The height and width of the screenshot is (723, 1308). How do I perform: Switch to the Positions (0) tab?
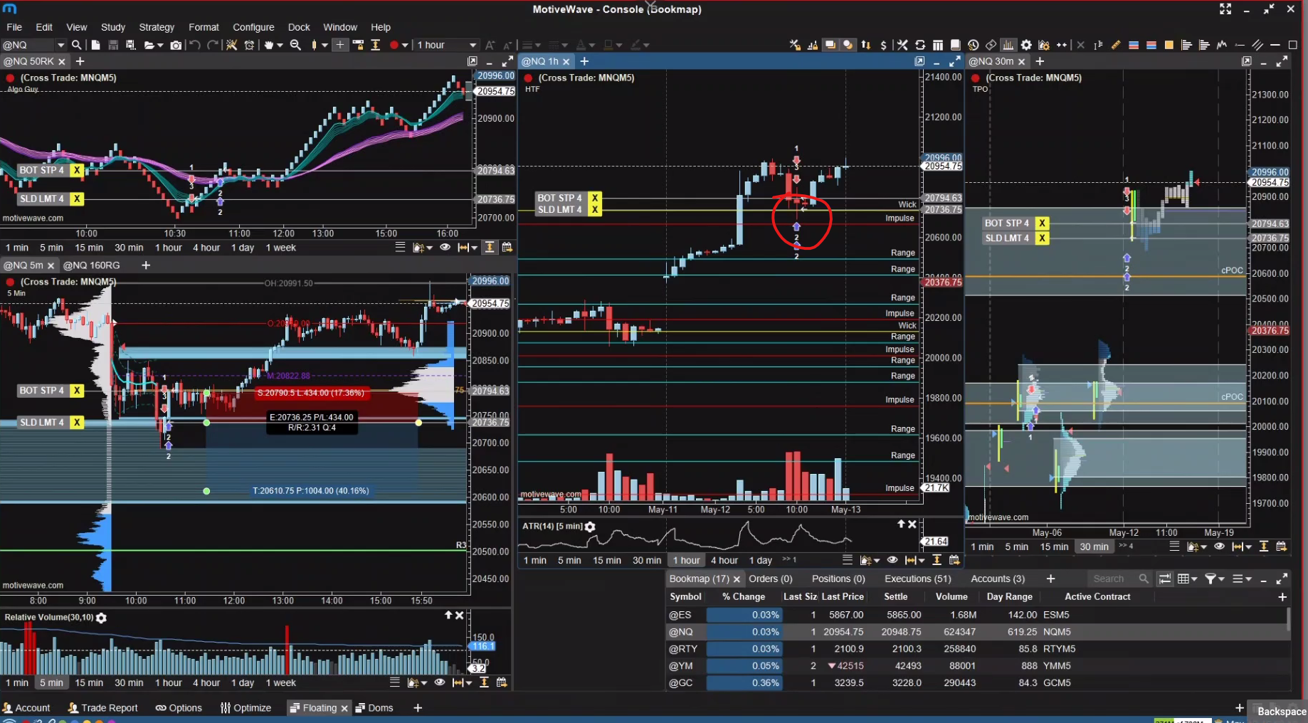coord(838,579)
